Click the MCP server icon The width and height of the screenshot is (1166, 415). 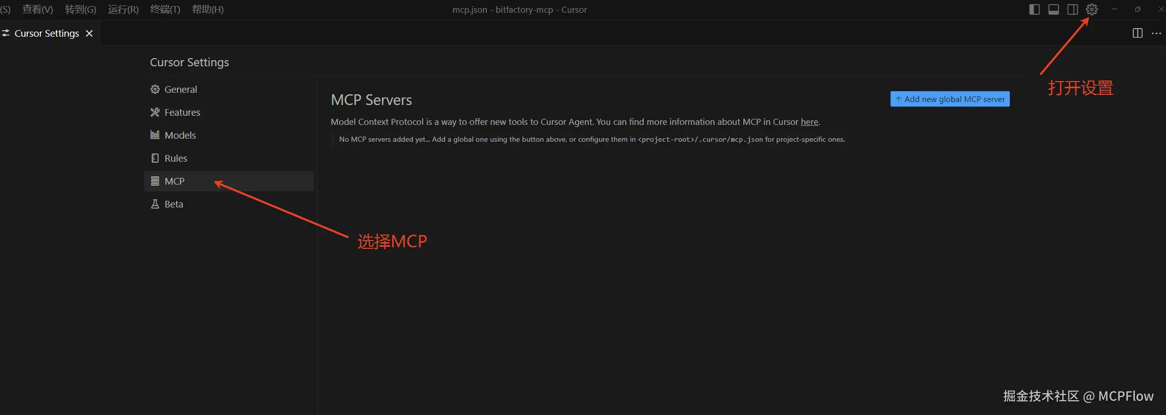(155, 181)
